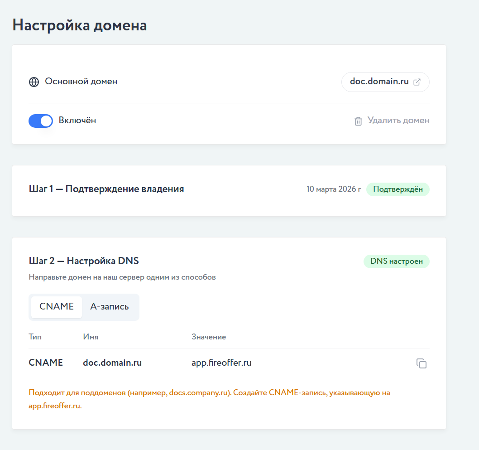Copy the CNAME record value with the copy icon
The image size is (479, 450).
421,363
